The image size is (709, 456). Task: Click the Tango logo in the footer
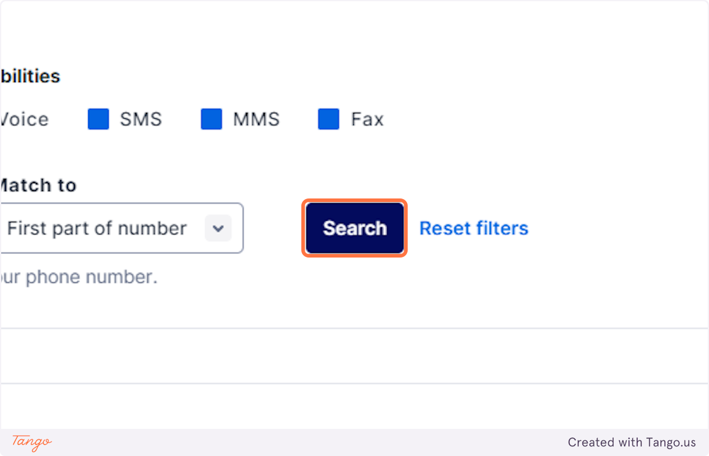pos(32,442)
